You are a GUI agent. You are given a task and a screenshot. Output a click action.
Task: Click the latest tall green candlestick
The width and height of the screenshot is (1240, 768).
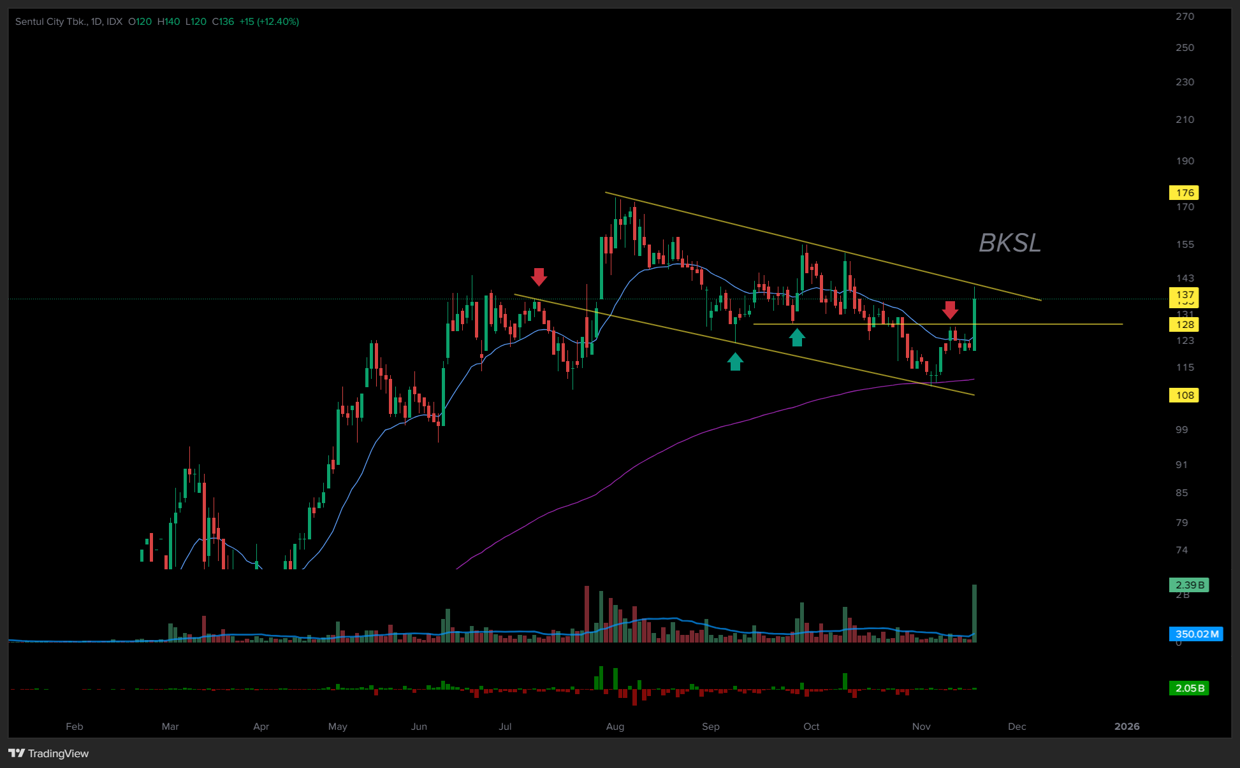click(974, 325)
